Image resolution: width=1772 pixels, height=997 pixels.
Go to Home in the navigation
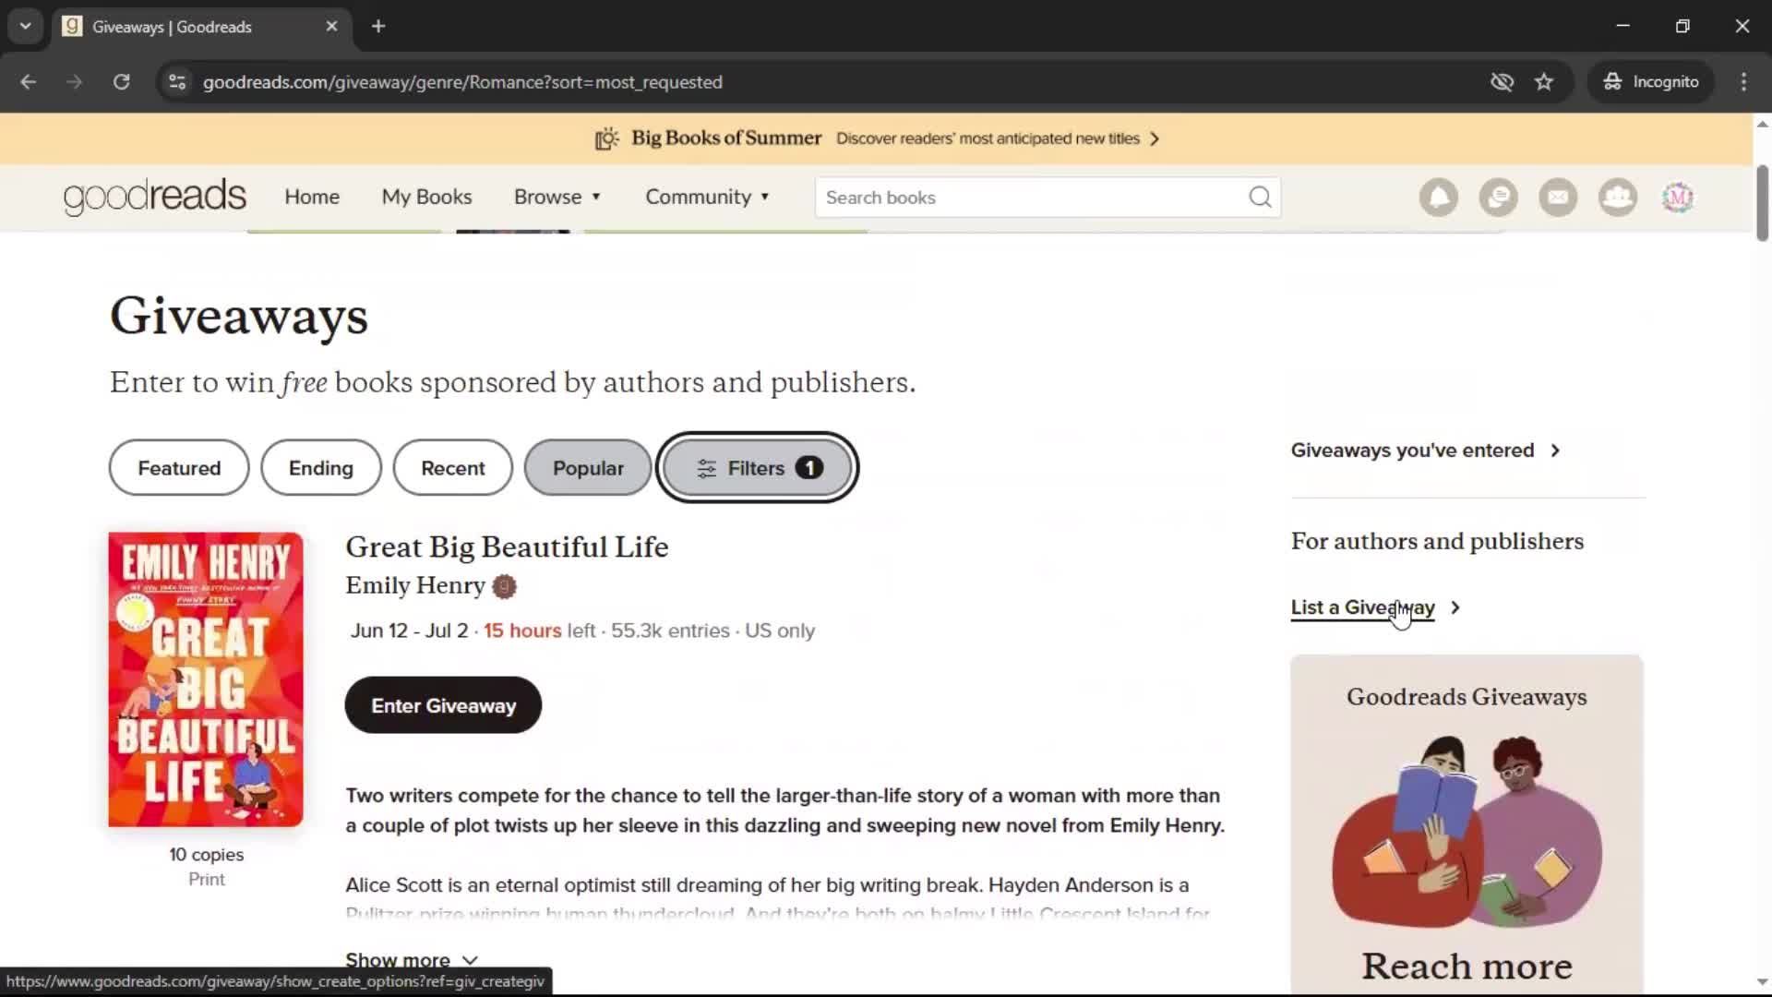(x=312, y=197)
